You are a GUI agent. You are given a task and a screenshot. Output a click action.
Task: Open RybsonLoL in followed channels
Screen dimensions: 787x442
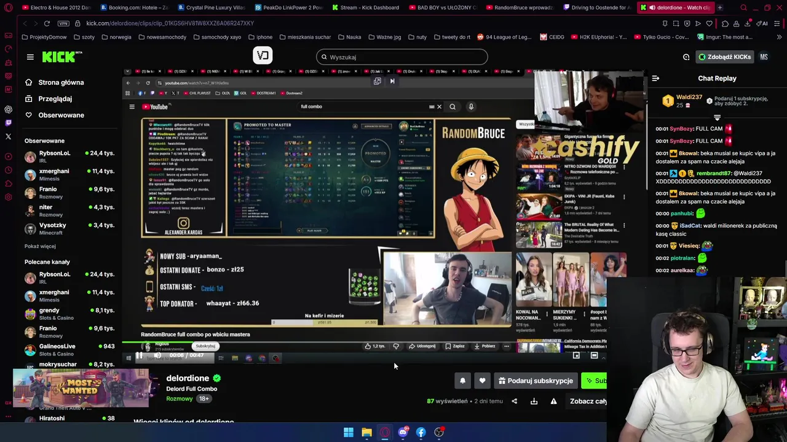[x=69, y=156]
